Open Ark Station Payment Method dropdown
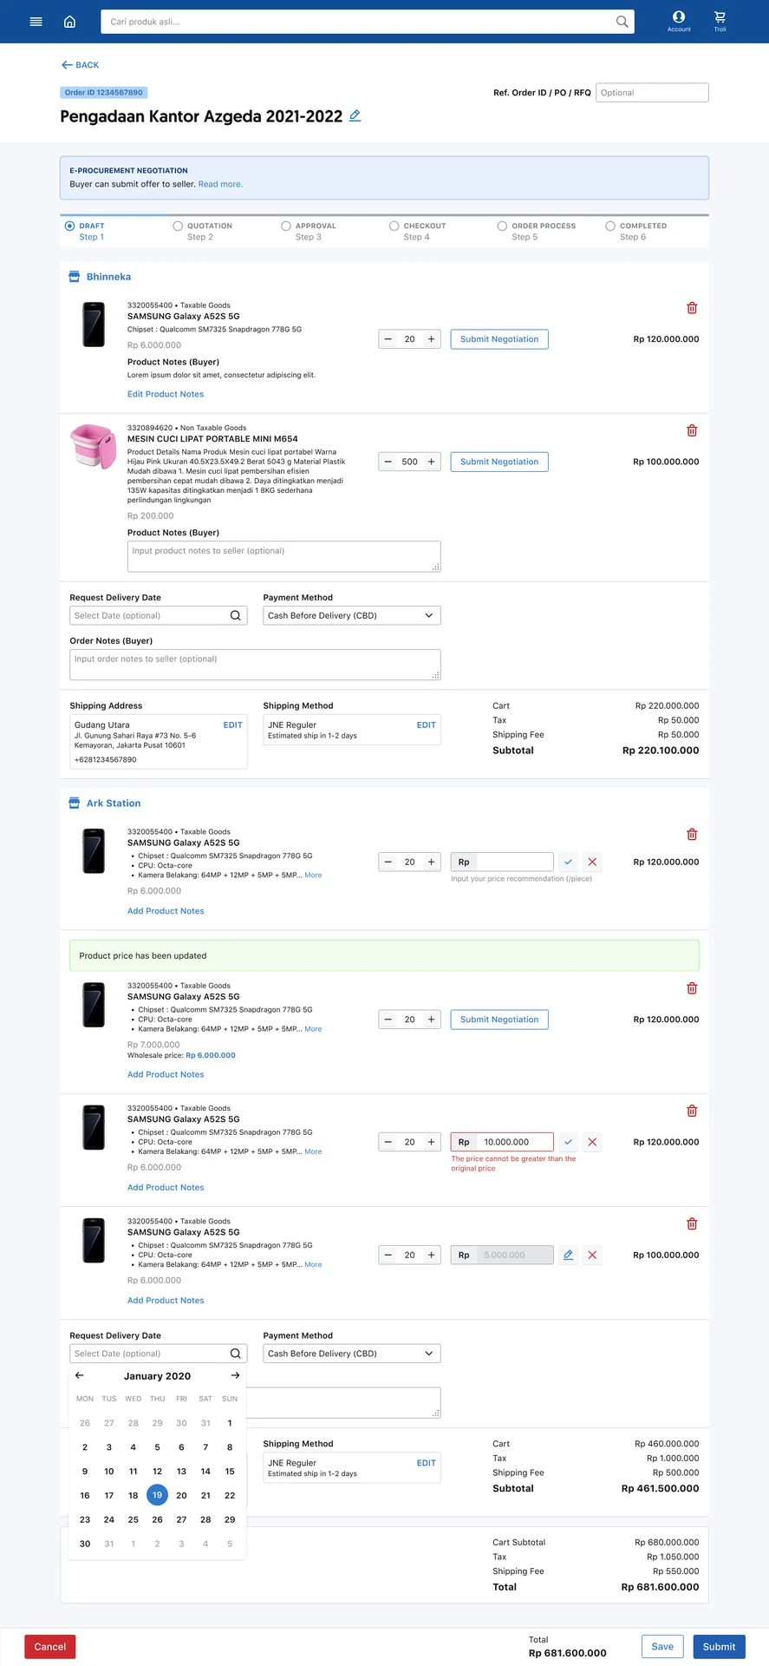The image size is (769, 1666). [351, 1354]
